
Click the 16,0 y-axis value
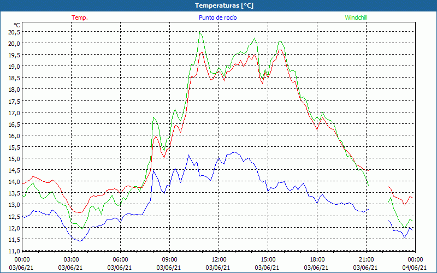point(14,136)
